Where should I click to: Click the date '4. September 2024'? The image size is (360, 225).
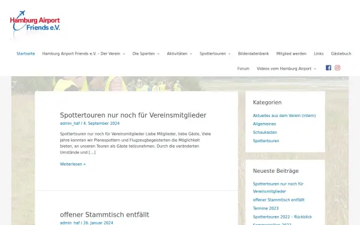101,123
